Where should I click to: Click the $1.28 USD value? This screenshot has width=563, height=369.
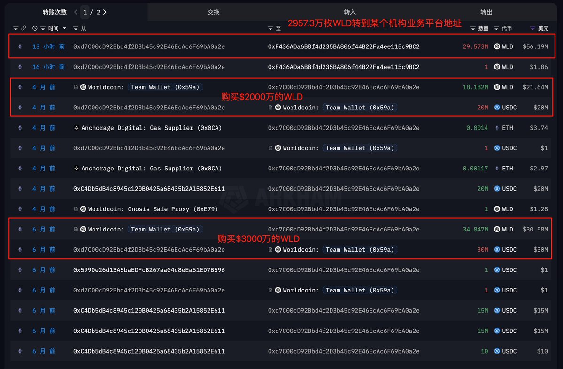[x=539, y=209]
